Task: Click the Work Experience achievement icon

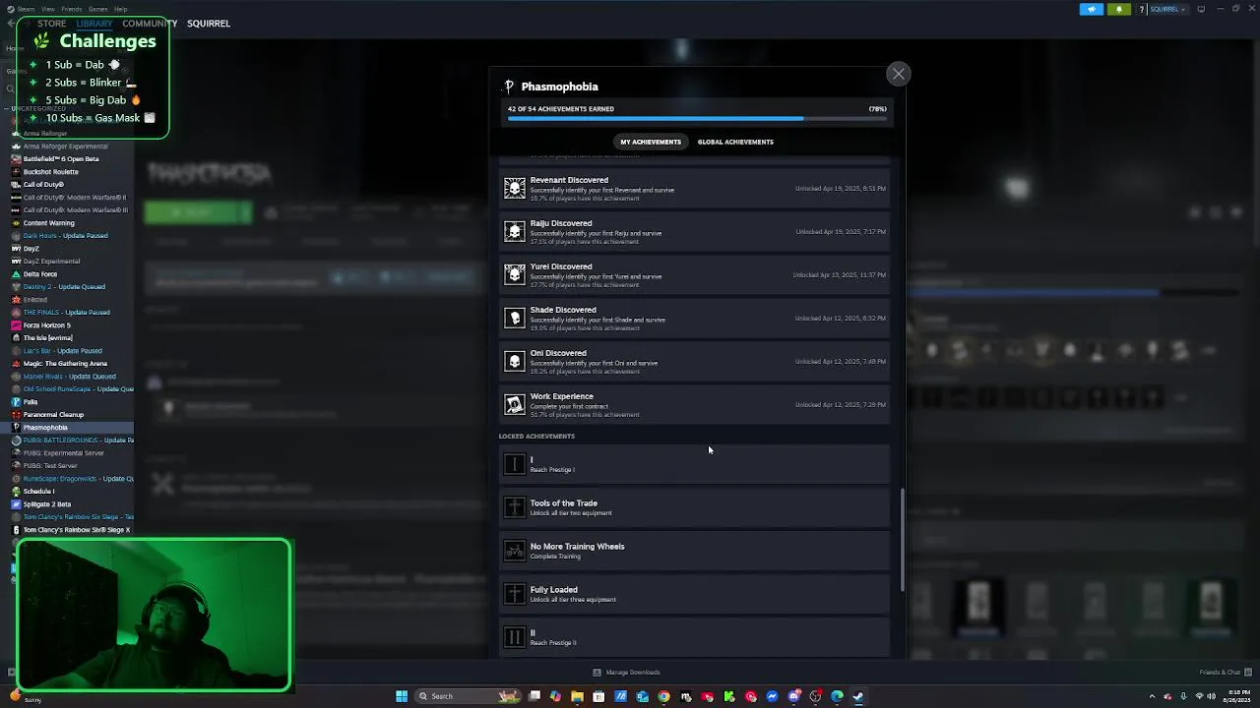Action: [515, 404]
